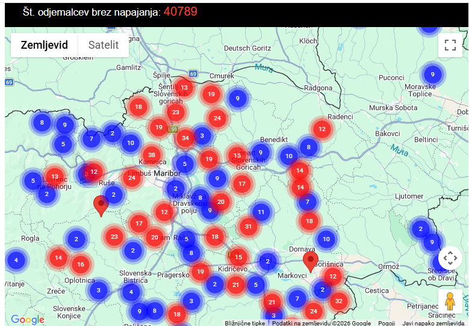Open Bližnjične tipke keyboard shortcuts
Viewport: 469px width, 326px height.
244,323
